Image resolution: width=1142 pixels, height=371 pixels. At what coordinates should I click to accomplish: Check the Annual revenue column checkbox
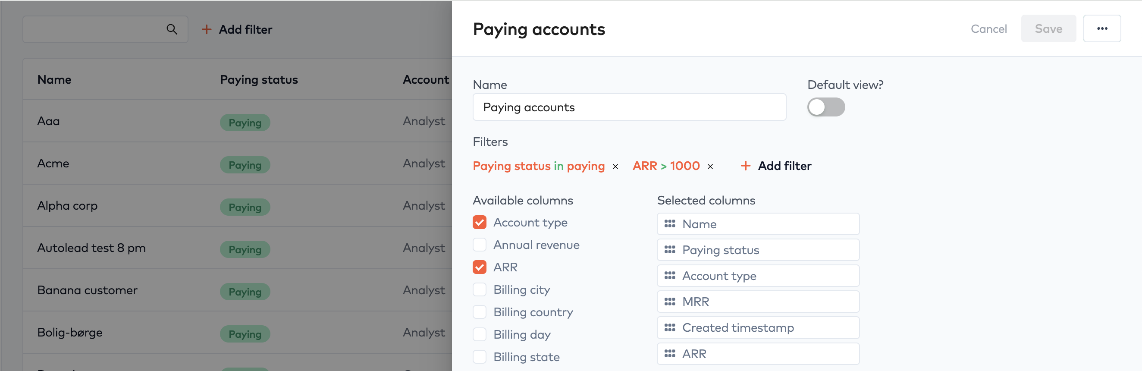[x=479, y=245]
